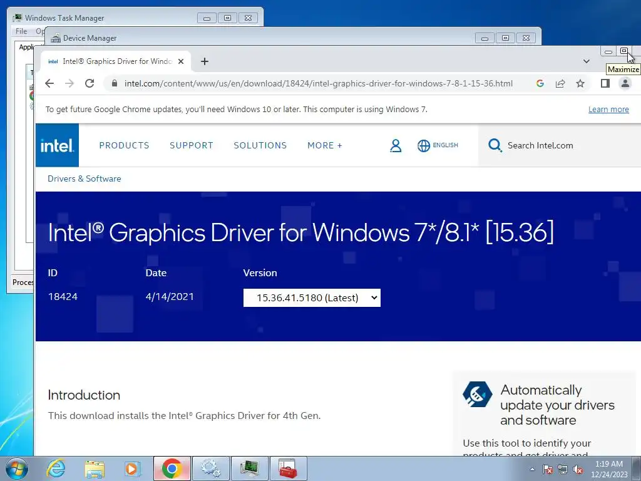Change language via ENGLISH globe
This screenshot has height=481, width=641.
pyautogui.click(x=438, y=145)
